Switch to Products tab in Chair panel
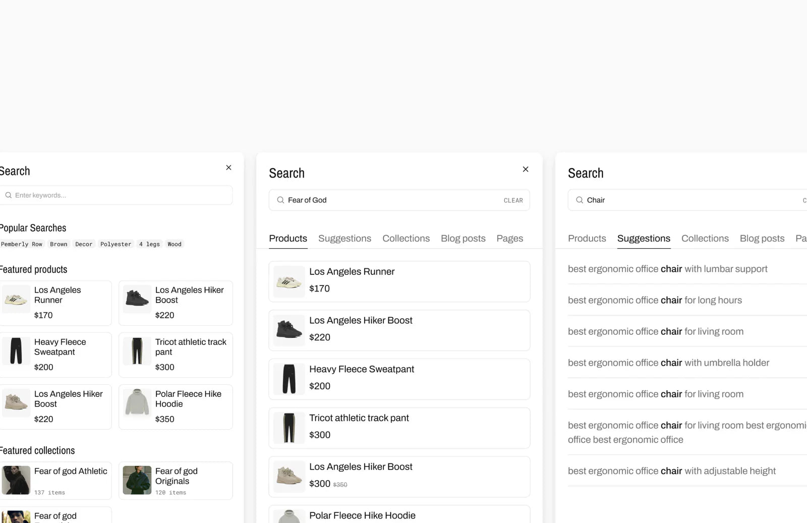The image size is (807, 523). click(587, 239)
